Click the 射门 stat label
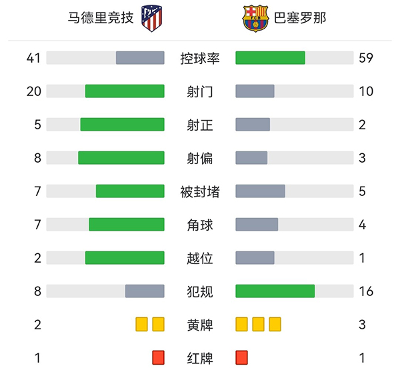This screenshot has height=370, width=400. click(200, 91)
